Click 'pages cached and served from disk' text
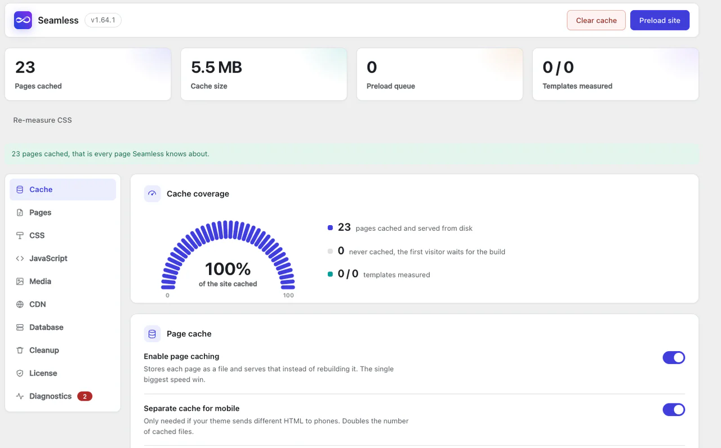 click(414, 229)
